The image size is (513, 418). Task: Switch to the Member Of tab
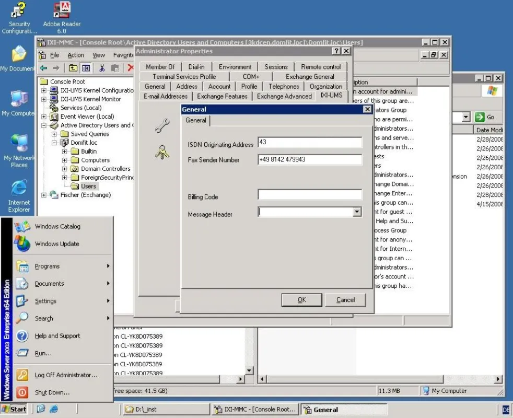[160, 67]
